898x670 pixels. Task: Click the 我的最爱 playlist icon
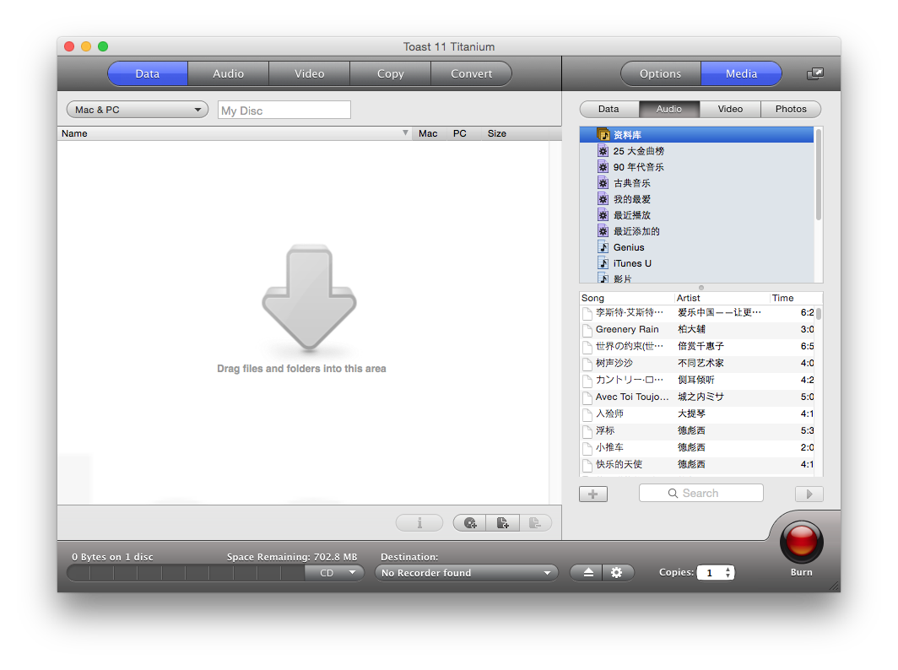point(603,199)
